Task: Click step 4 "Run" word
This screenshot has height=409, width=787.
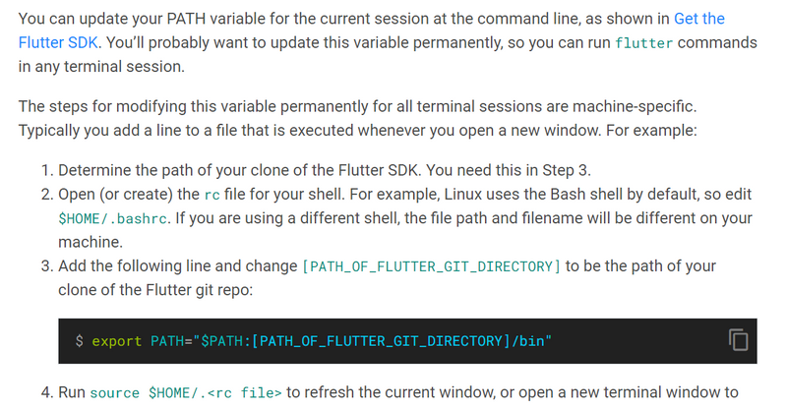Action: tap(71, 392)
